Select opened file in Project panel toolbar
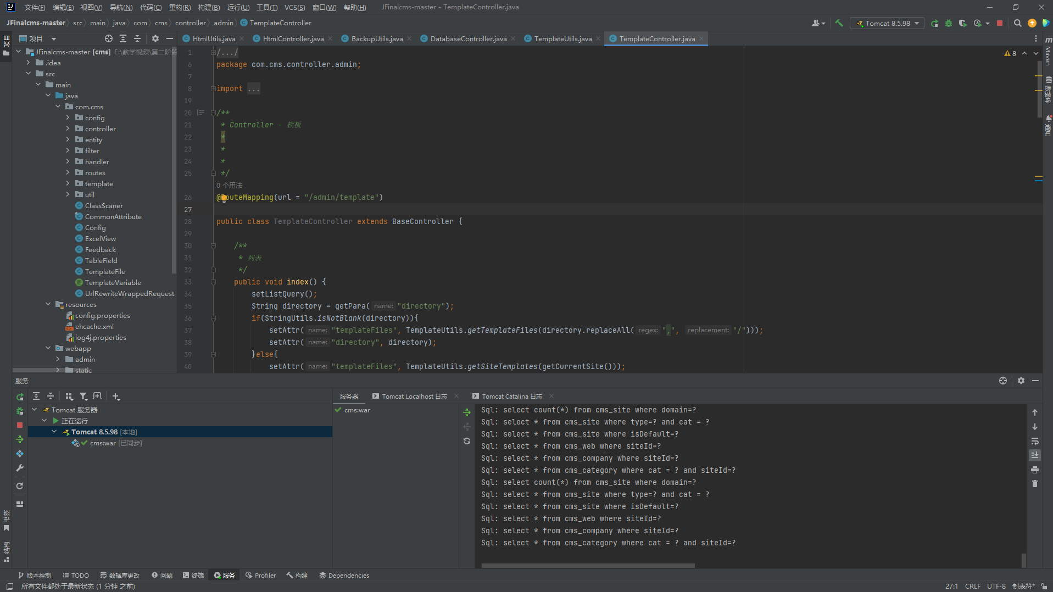This screenshot has height=592, width=1053. pyautogui.click(x=109, y=38)
